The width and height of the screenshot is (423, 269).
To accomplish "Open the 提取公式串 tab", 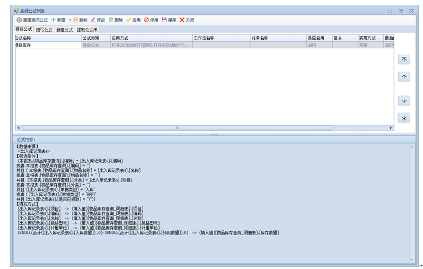I will pos(87,30).
